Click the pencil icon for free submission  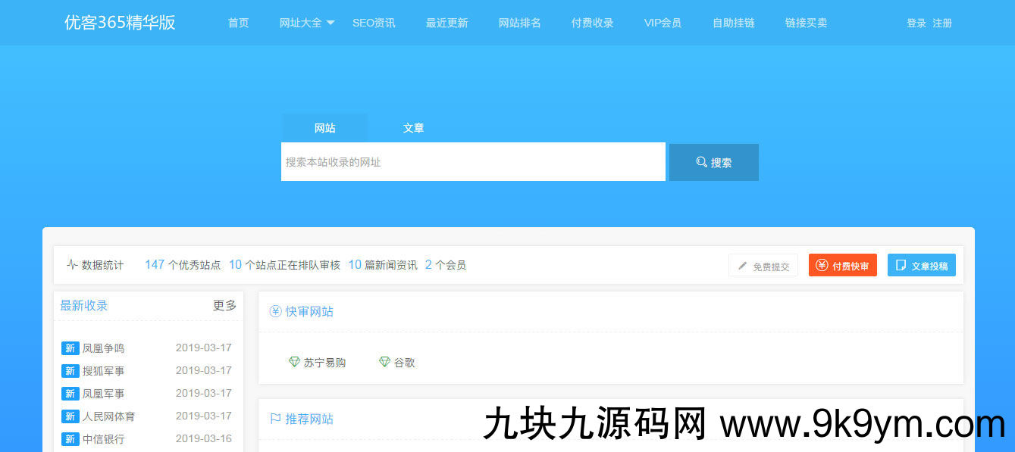click(x=743, y=266)
